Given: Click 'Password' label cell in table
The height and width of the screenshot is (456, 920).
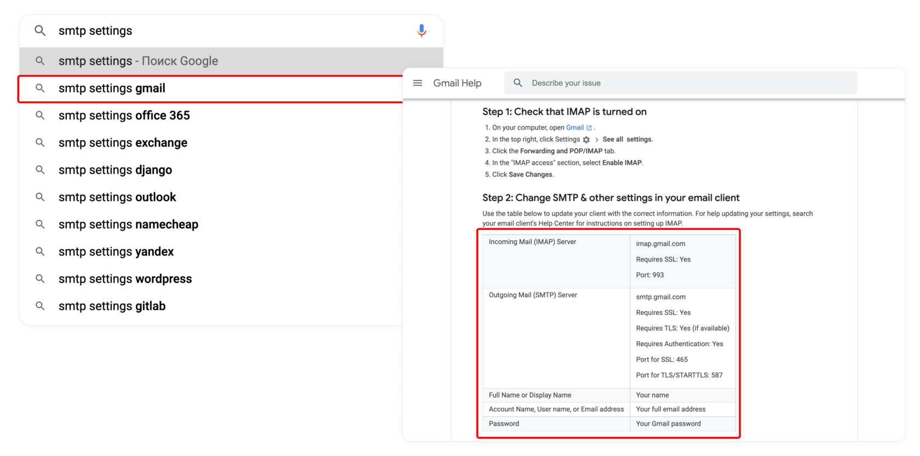Looking at the screenshot, I should pyautogui.click(x=556, y=424).
